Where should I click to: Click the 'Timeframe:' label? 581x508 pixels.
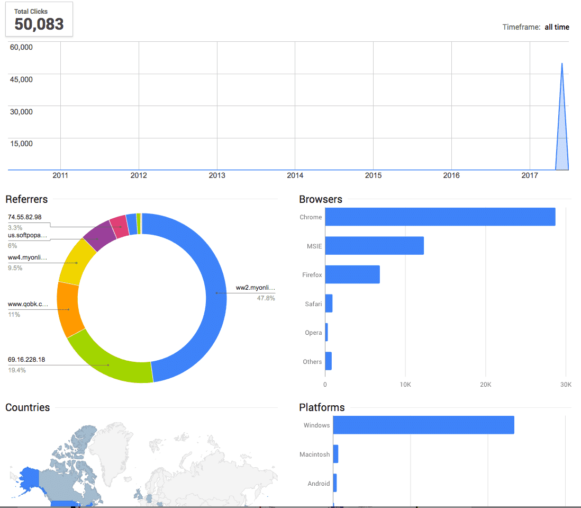[x=521, y=27]
